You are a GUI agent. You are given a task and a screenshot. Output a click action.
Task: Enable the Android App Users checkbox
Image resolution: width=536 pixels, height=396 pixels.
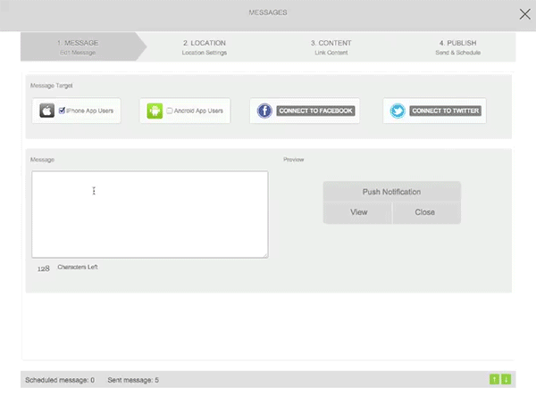170,111
